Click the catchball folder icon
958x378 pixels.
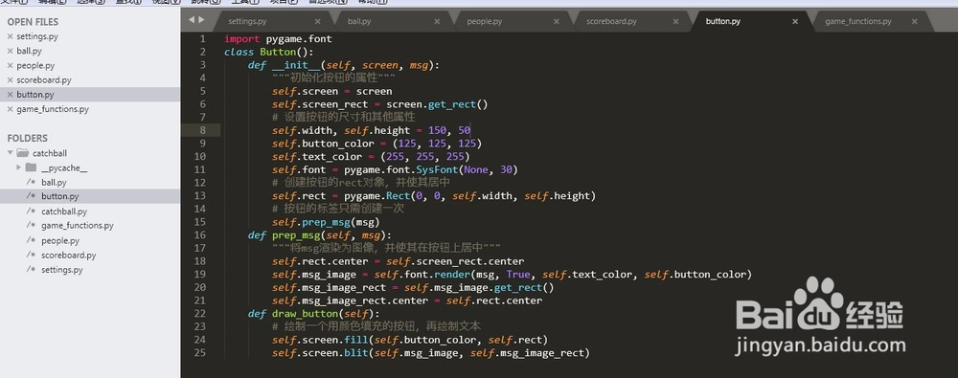(23, 153)
